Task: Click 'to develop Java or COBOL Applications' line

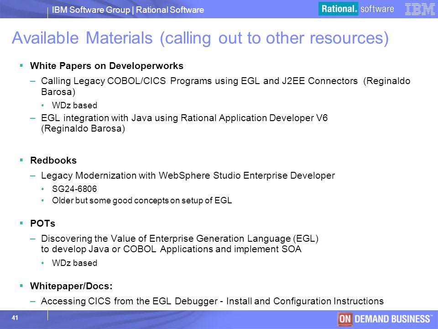Action: click(171, 249)
